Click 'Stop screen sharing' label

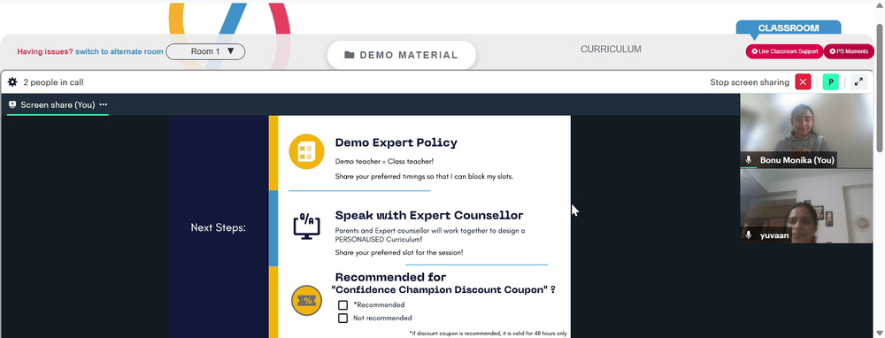[x=750, y=82]
